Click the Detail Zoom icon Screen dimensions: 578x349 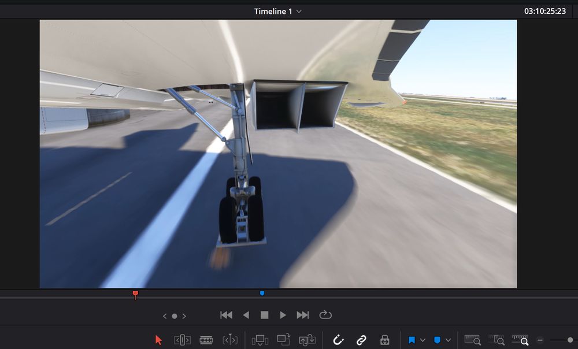[497, 340]
